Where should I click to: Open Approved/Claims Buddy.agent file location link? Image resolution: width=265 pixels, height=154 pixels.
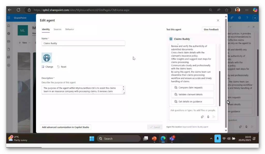click(195, 127)
